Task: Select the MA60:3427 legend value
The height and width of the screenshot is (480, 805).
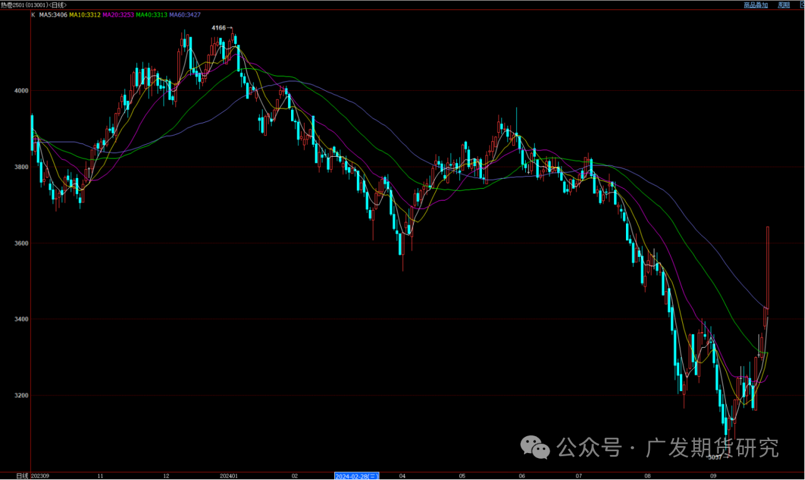Action: tap(185, 14)
